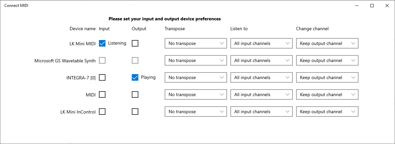395x144 pixels.
Task: Open Change channel dropdown for INTEGRA-7
Action: (x=327, y=77)
